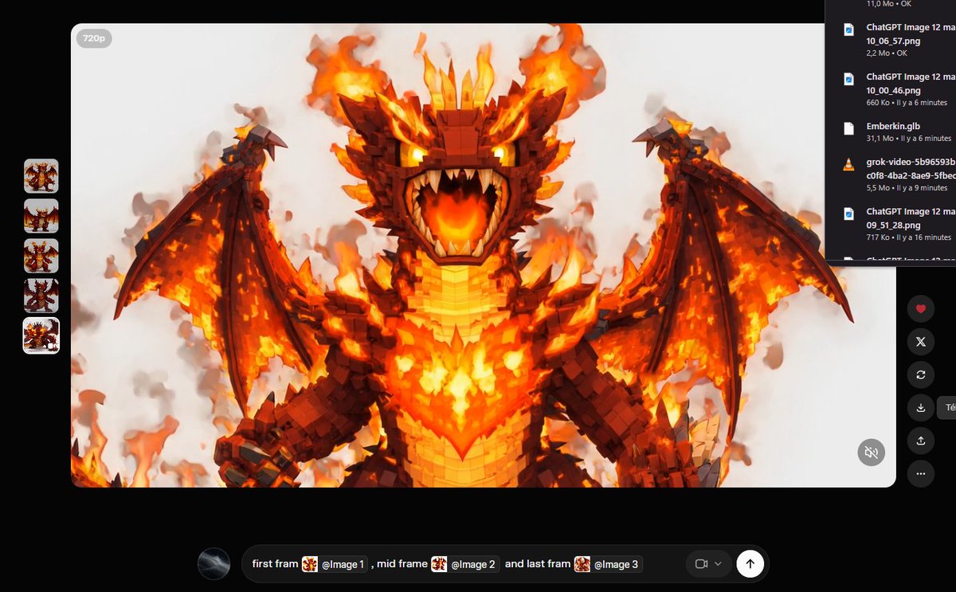This screenshot has width=956, height=592.
Task: Click the @Image 2 reference chip
Action: click(x=465, y=564)
